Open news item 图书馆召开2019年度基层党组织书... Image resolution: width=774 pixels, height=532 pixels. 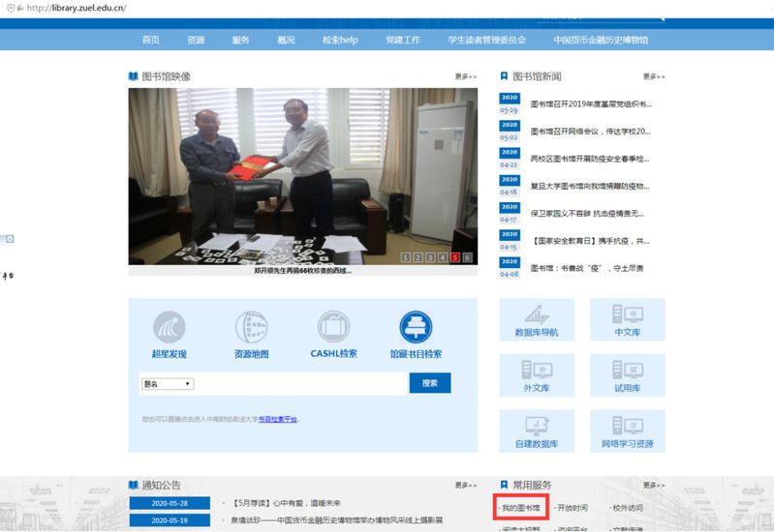pyautogui.click(x=591, y=104)
